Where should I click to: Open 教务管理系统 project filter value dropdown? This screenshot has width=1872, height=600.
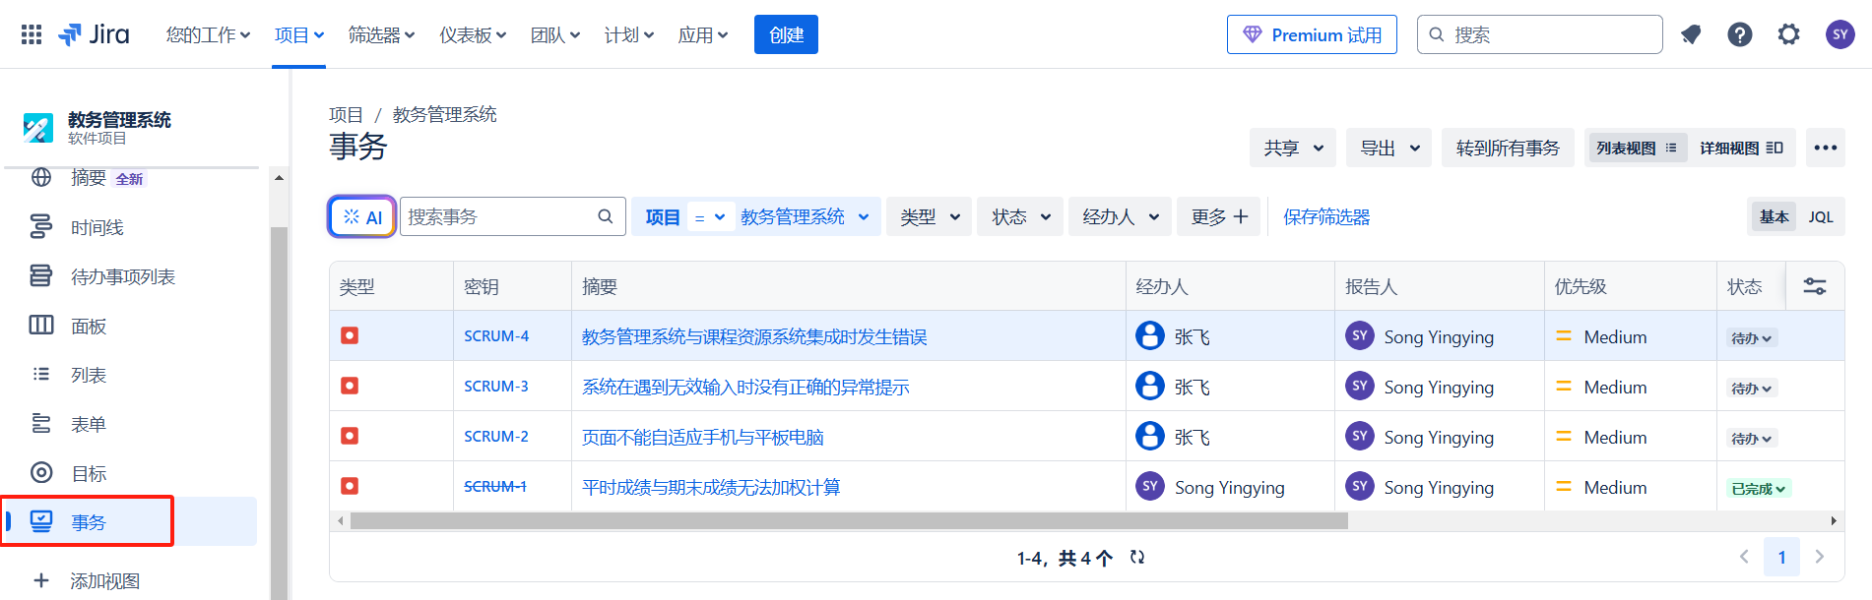tap(805, 216)
